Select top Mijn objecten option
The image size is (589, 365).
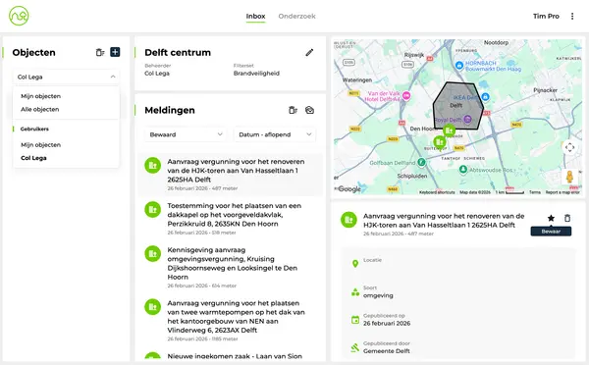40,96
